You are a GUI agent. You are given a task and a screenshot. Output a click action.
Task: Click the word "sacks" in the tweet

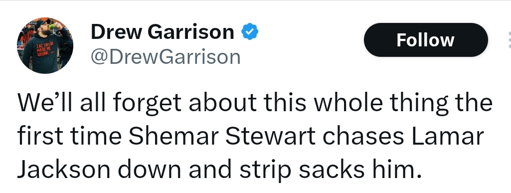(x=331, y=170)
